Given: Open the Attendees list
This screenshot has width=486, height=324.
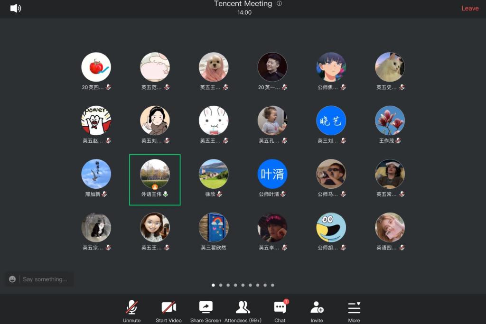Looking at the screenshot, I should (x=243, y=311).
